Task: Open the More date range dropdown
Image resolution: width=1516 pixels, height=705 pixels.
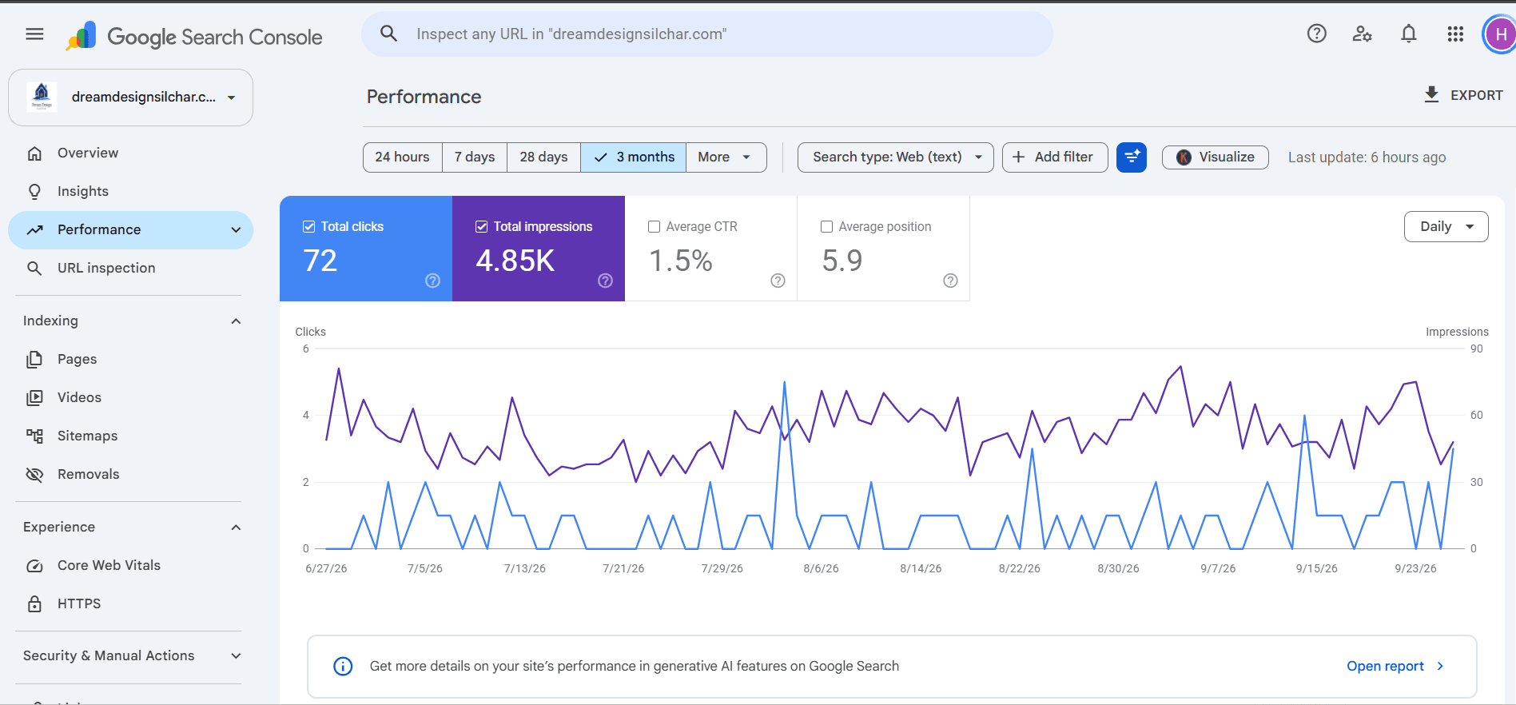Action: point(726,157)
